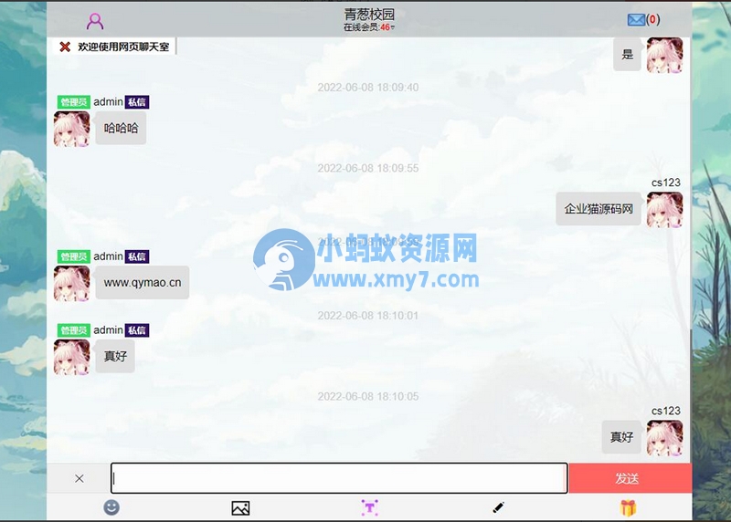Open the emoji smiley picker
The width and height of the screenshot is (731, 522).
coord(111,507)
